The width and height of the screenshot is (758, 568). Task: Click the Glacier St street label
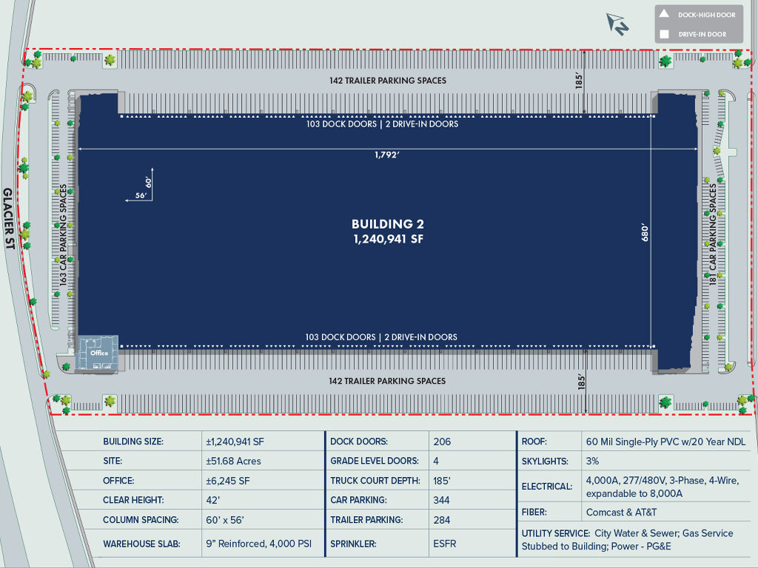point(8,219)
